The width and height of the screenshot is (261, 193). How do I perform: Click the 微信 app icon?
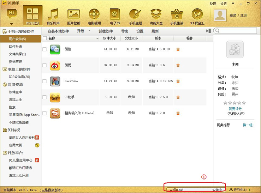coord(55,49)
